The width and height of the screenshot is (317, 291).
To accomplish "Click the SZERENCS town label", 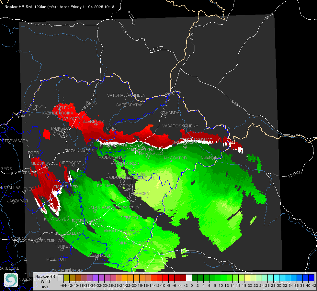I will tap(93, 121).
